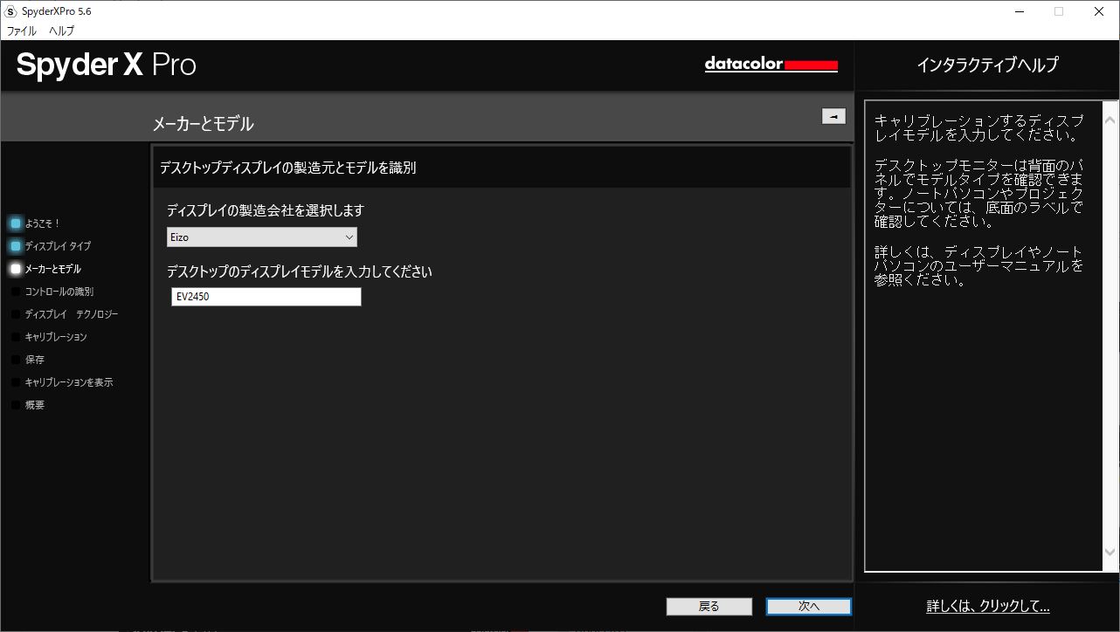
Task: Click the キャリブレーションを表示 step indicator
Action: click(16, 382)
